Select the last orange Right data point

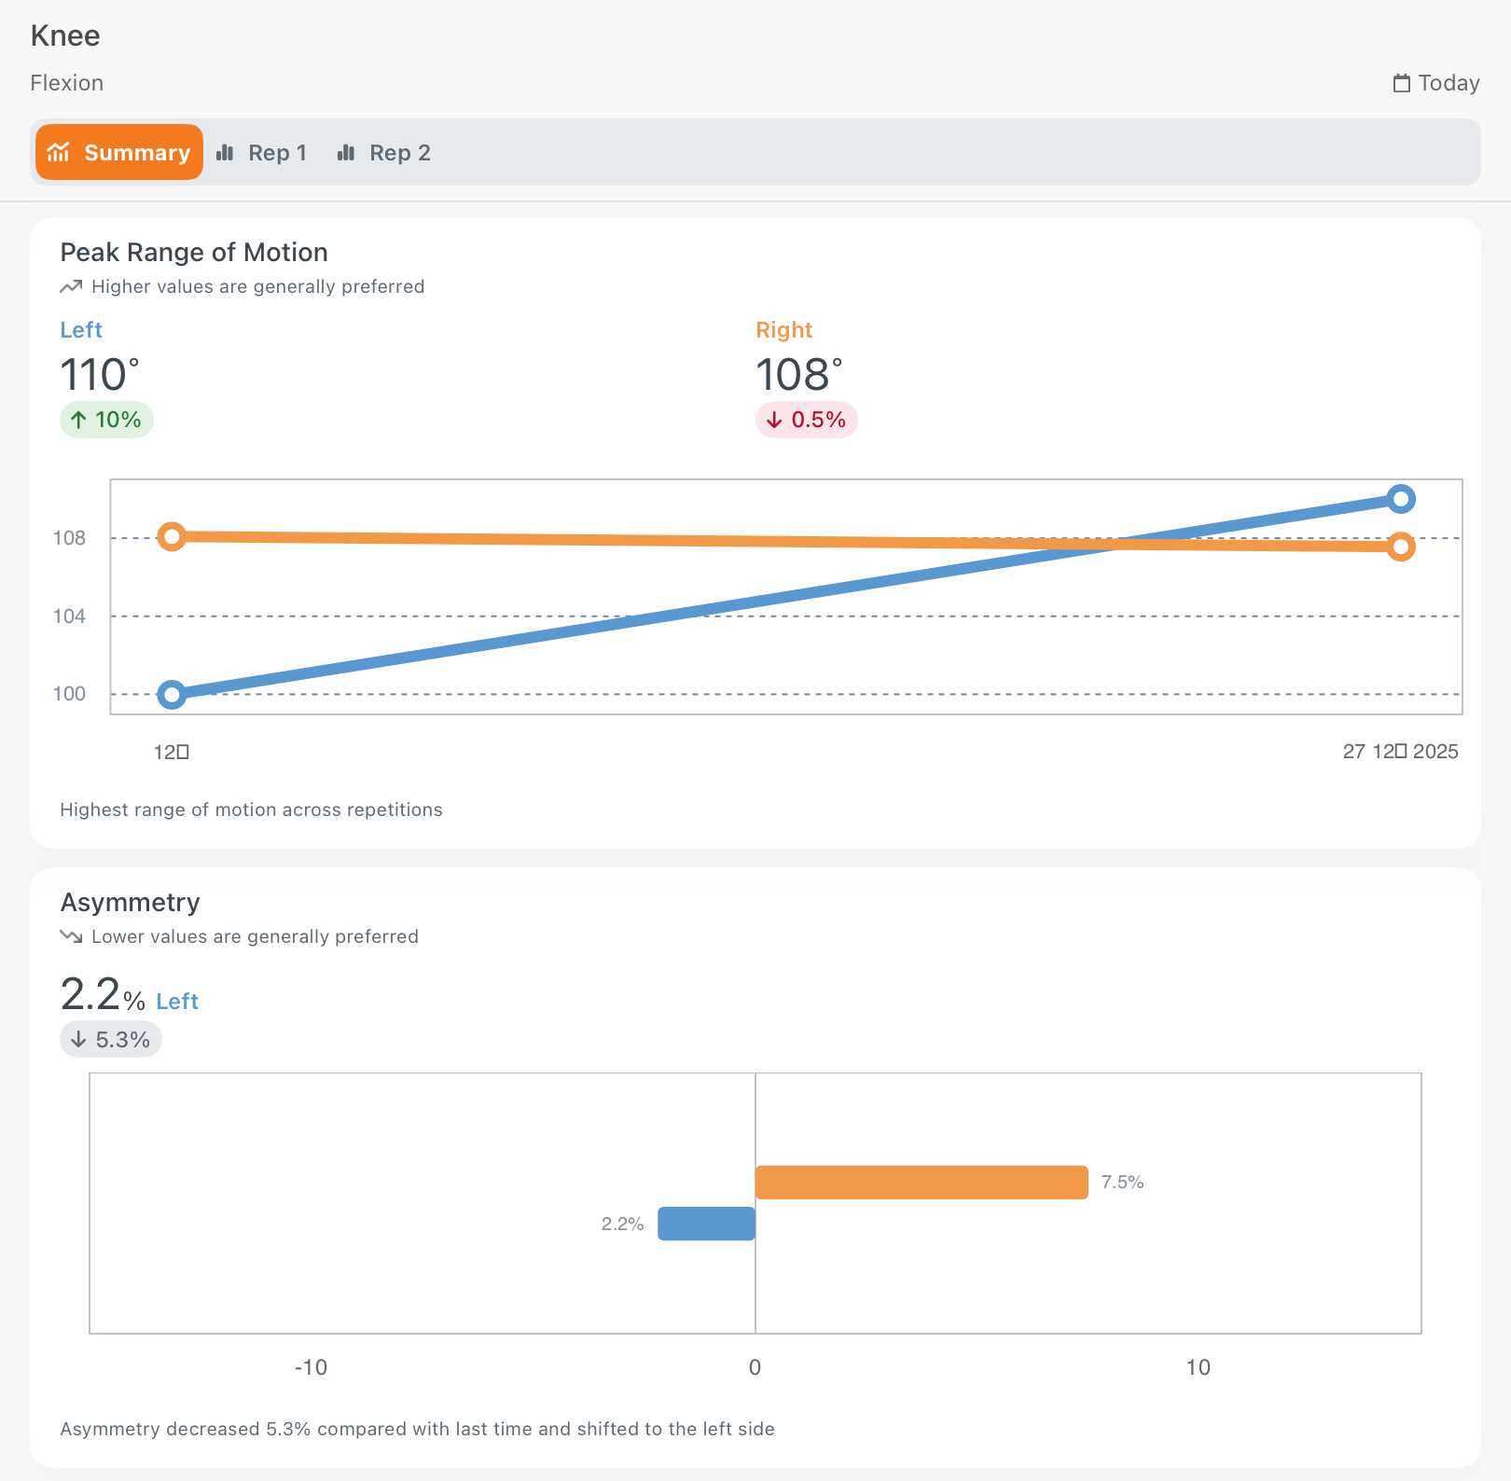click(x=1401, y=547)
